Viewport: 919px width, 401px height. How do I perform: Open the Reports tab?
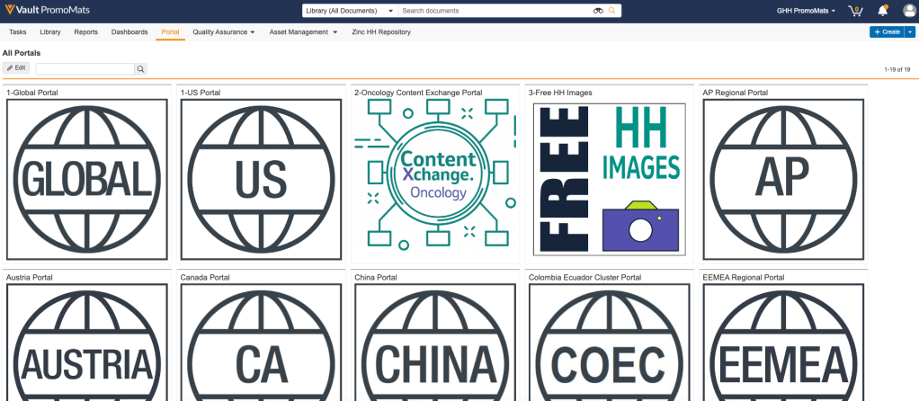[x=85, y=32]
